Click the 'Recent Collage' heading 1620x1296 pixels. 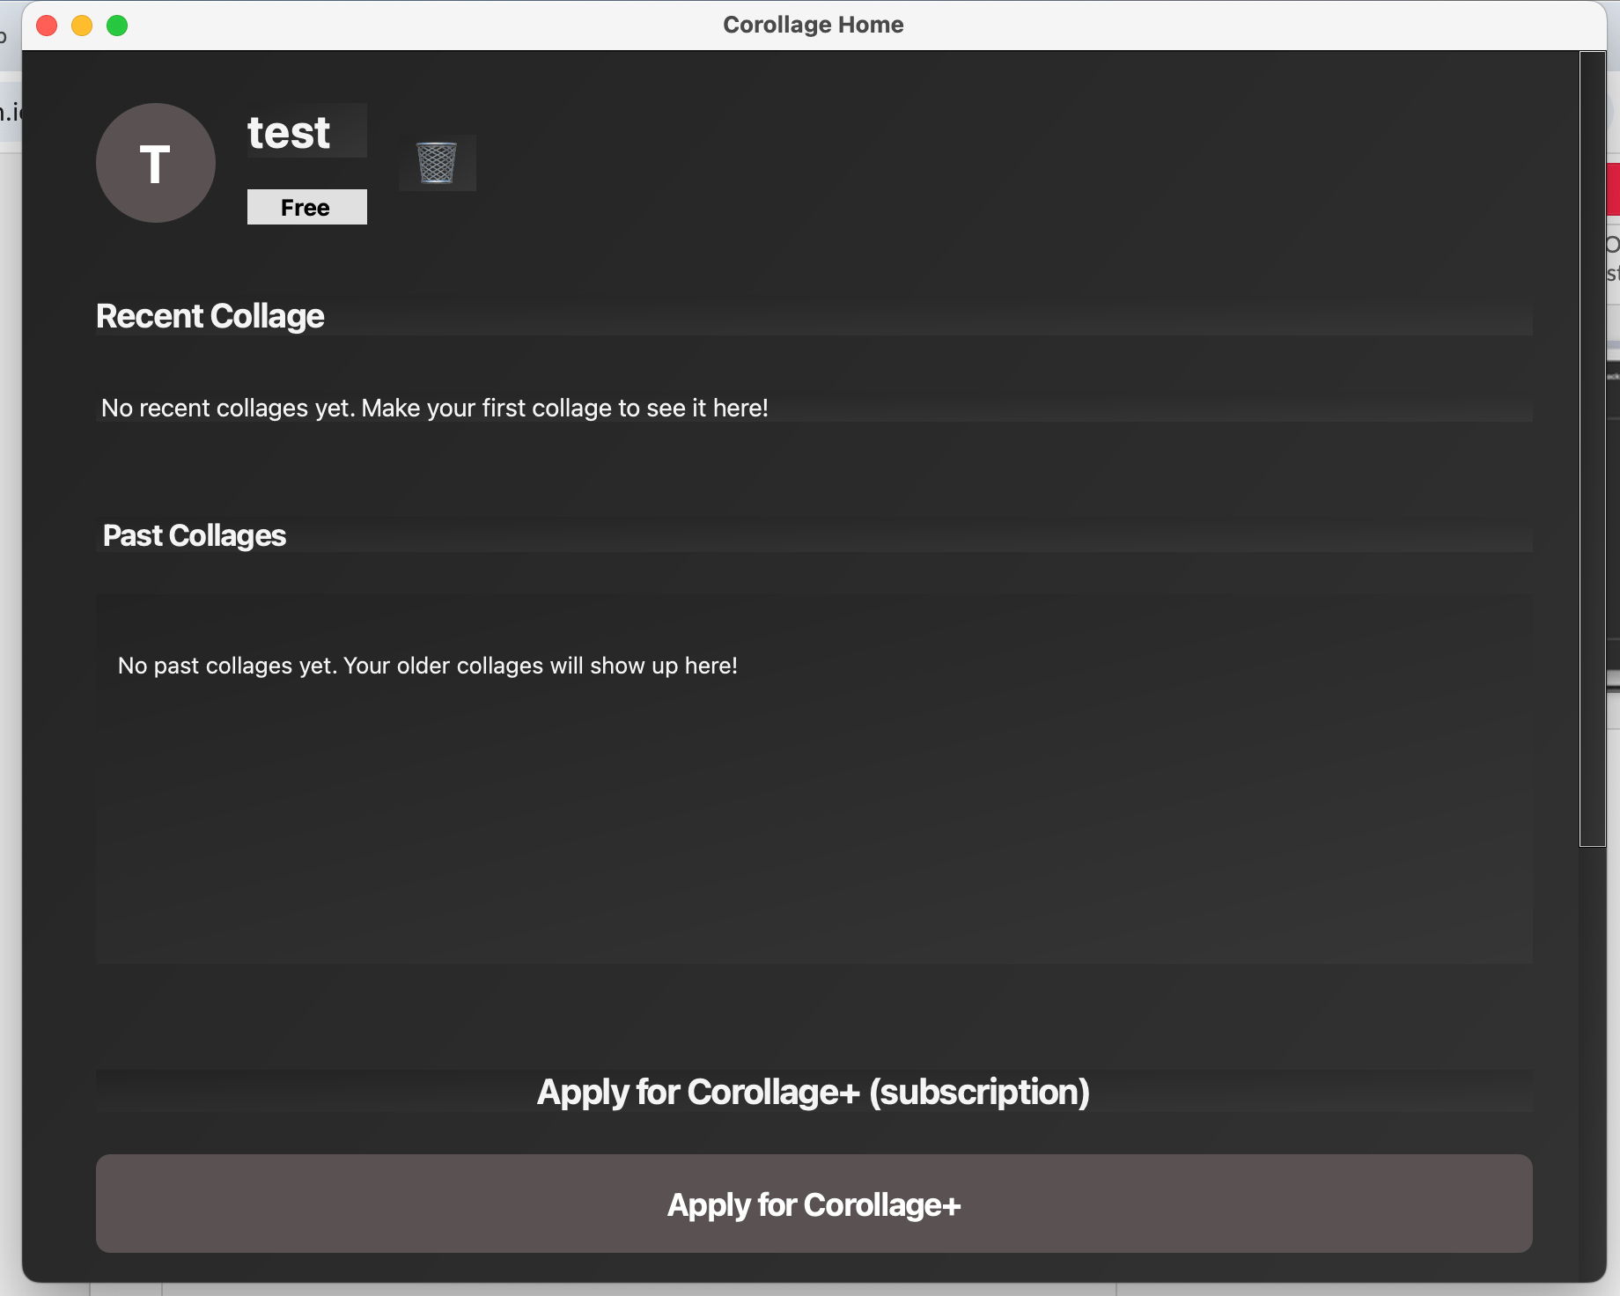(x=210, y=316)
